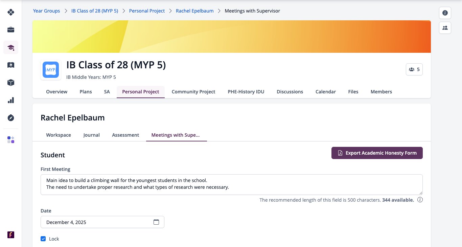Follow the Year Groups breadcrumb link

(46, 11)
